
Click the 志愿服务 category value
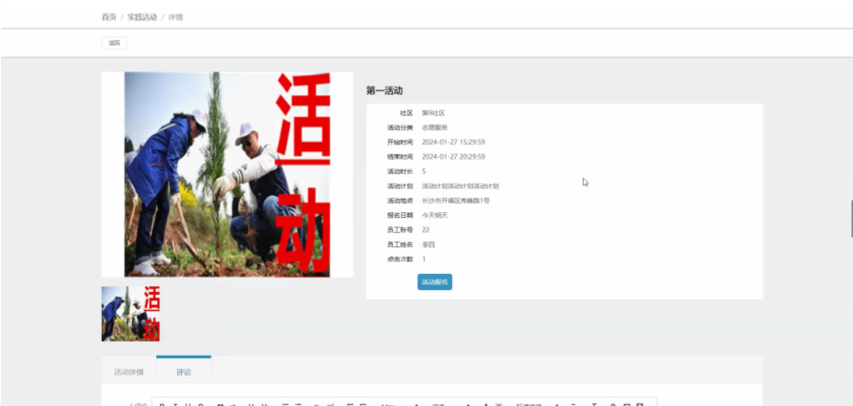pos(435,127)
